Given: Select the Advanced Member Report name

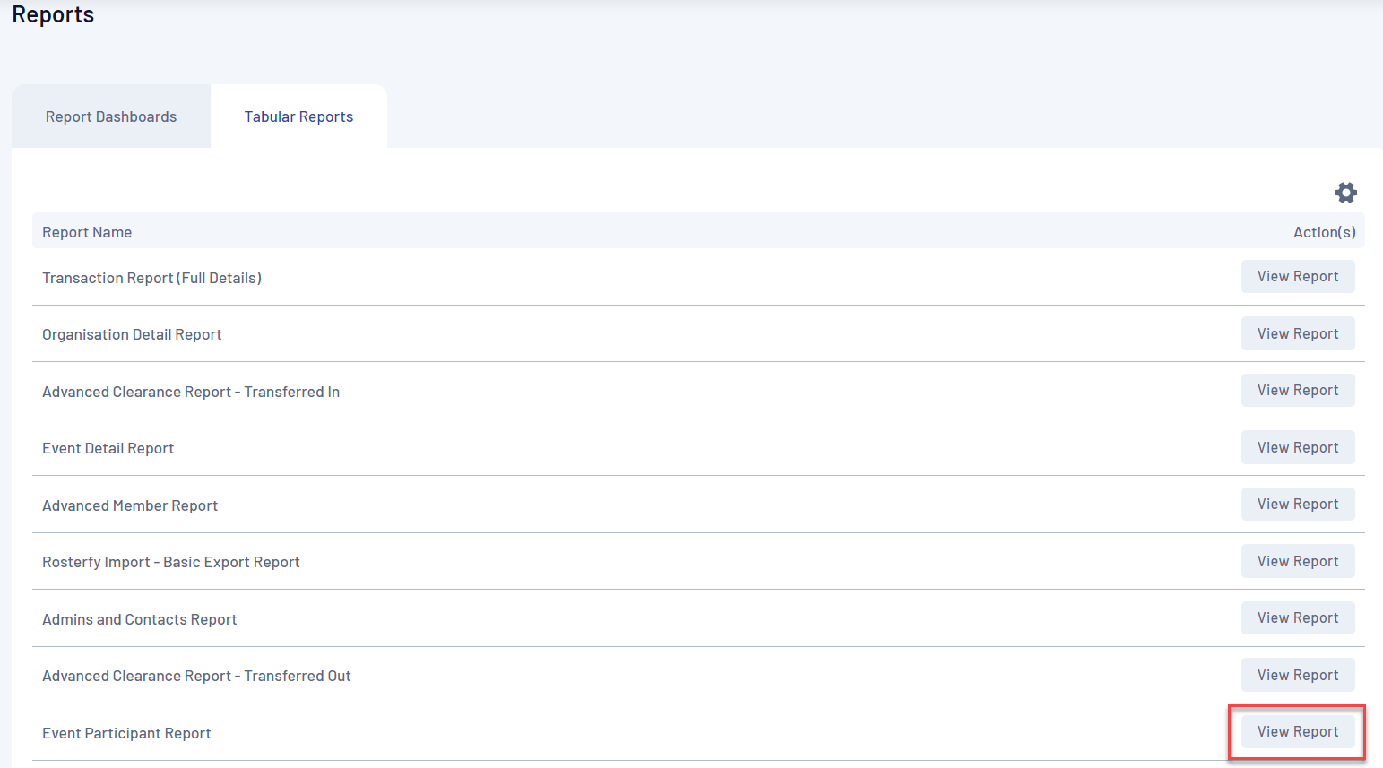Looking at the screenshot, I should tap(130, 505).
